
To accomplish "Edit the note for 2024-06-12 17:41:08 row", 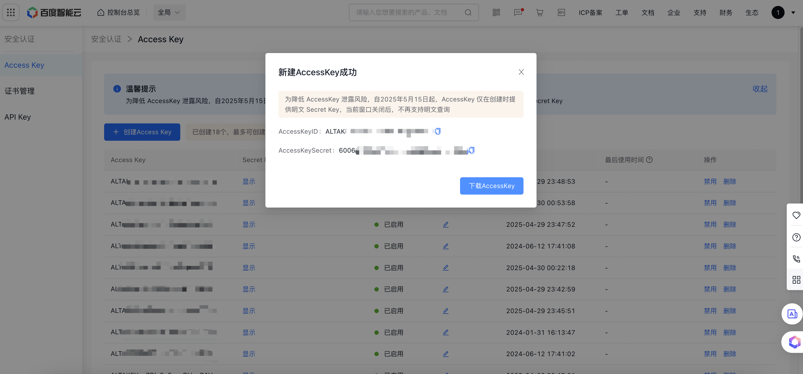I will 445,246.
